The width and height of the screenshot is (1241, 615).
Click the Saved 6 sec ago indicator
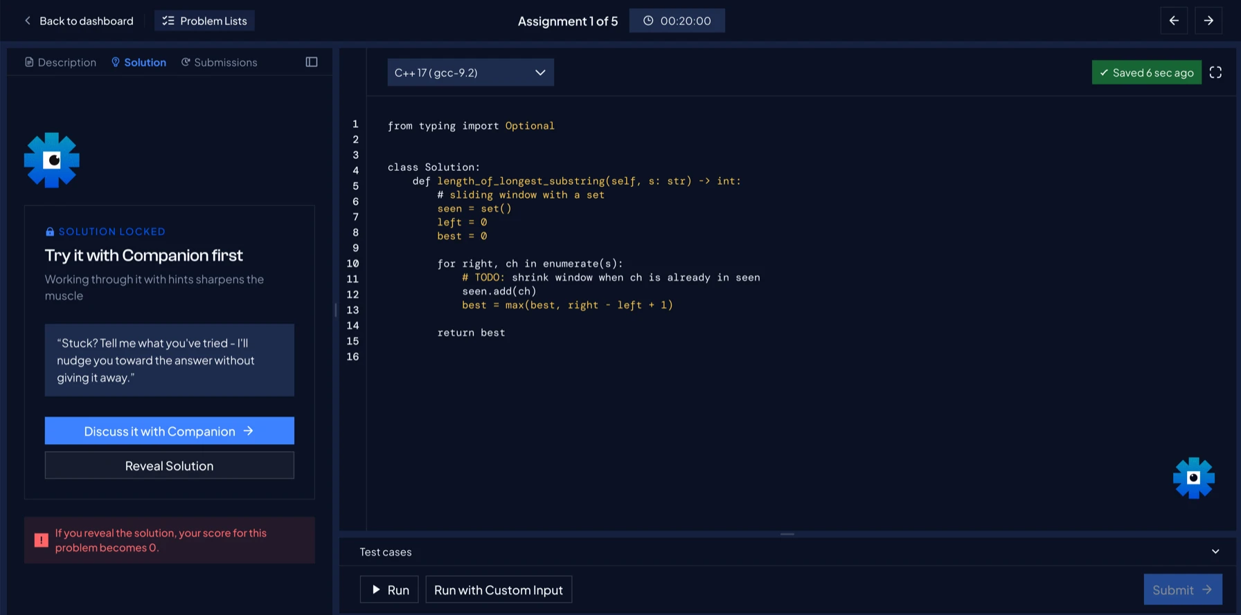coord(1146,73)
